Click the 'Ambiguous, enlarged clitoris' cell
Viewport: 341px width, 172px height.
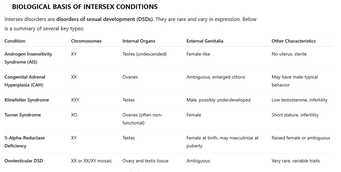216,77
